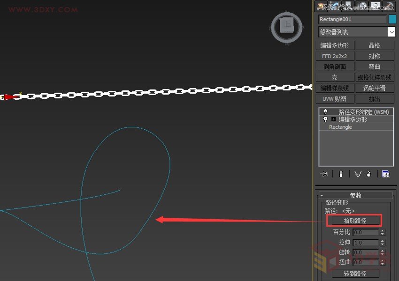Click the Pin Stack icon
399x281 pixels.
coord(324,174)
